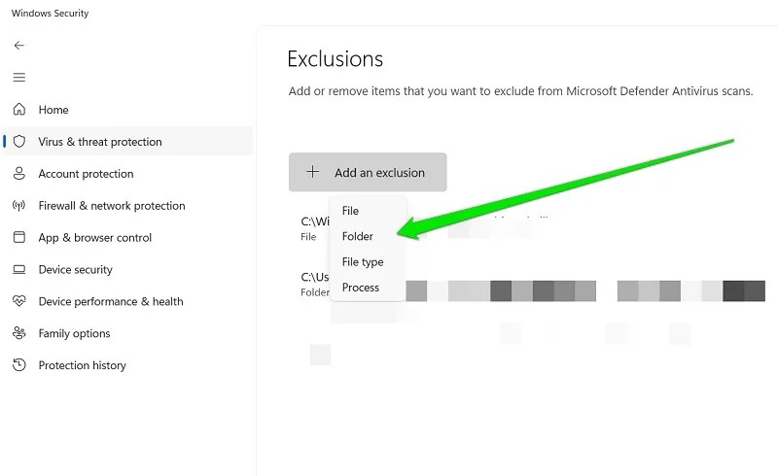Image resolution: width=778 pixels, height=476 pixels.
Task: Click the Protection history clock icon
Action: (18, 365)
